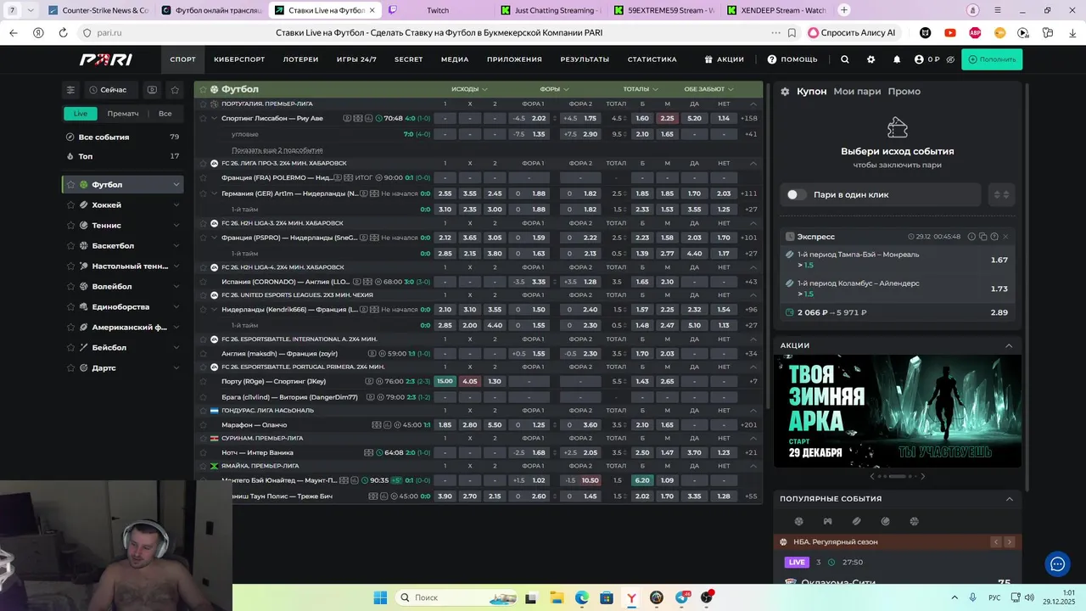
Task: Star the Спортинг Лиссабон — Риу Аве match
Action: pyautogui.click(x=203, y=118)
